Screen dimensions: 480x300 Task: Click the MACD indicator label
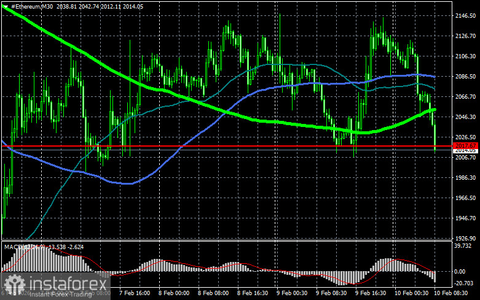[14, 247]
